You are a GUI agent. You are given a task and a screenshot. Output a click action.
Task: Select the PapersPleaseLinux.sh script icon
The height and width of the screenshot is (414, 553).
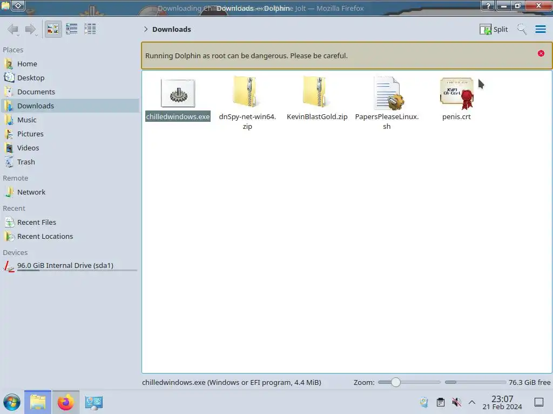tap(388, 93)
